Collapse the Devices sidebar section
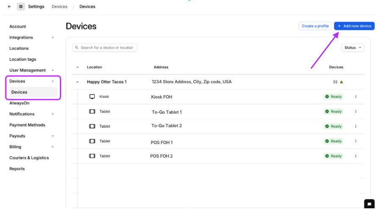This screenshot has height=210, width=377. (x=53, y=81)
